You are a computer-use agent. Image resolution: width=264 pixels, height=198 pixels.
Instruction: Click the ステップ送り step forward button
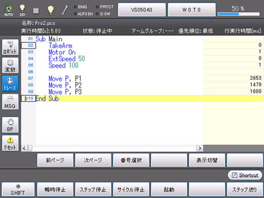[245, 189]
